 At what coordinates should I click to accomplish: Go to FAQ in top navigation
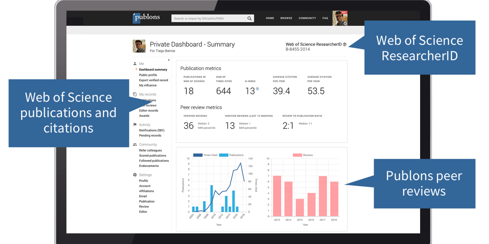pos(325,18)
